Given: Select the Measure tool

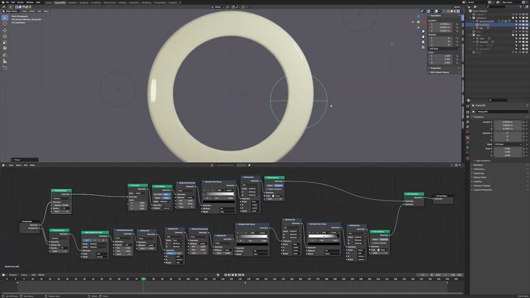Looking at the screenshot, I should pyautogui.click(x=5, y=61).
